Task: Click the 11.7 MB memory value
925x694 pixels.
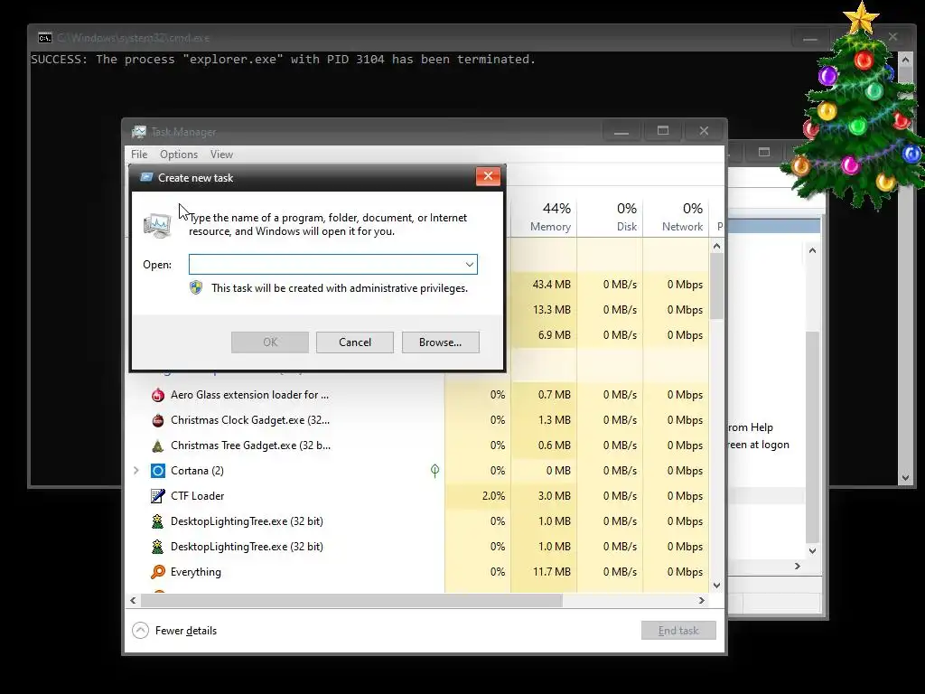Action: pos(552,572)
